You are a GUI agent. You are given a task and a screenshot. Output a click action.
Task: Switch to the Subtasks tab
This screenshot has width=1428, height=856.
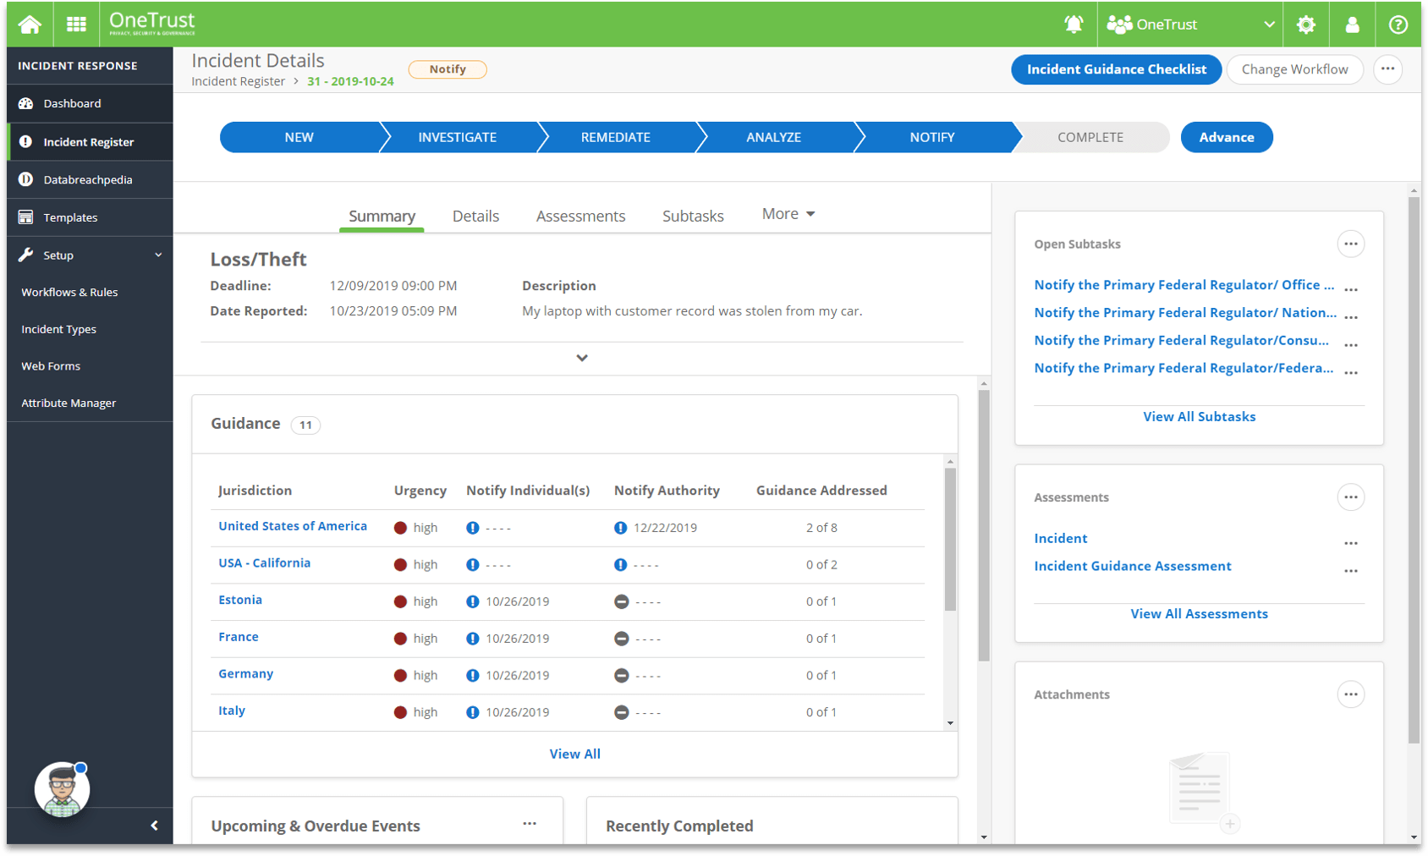pos(693,216)
